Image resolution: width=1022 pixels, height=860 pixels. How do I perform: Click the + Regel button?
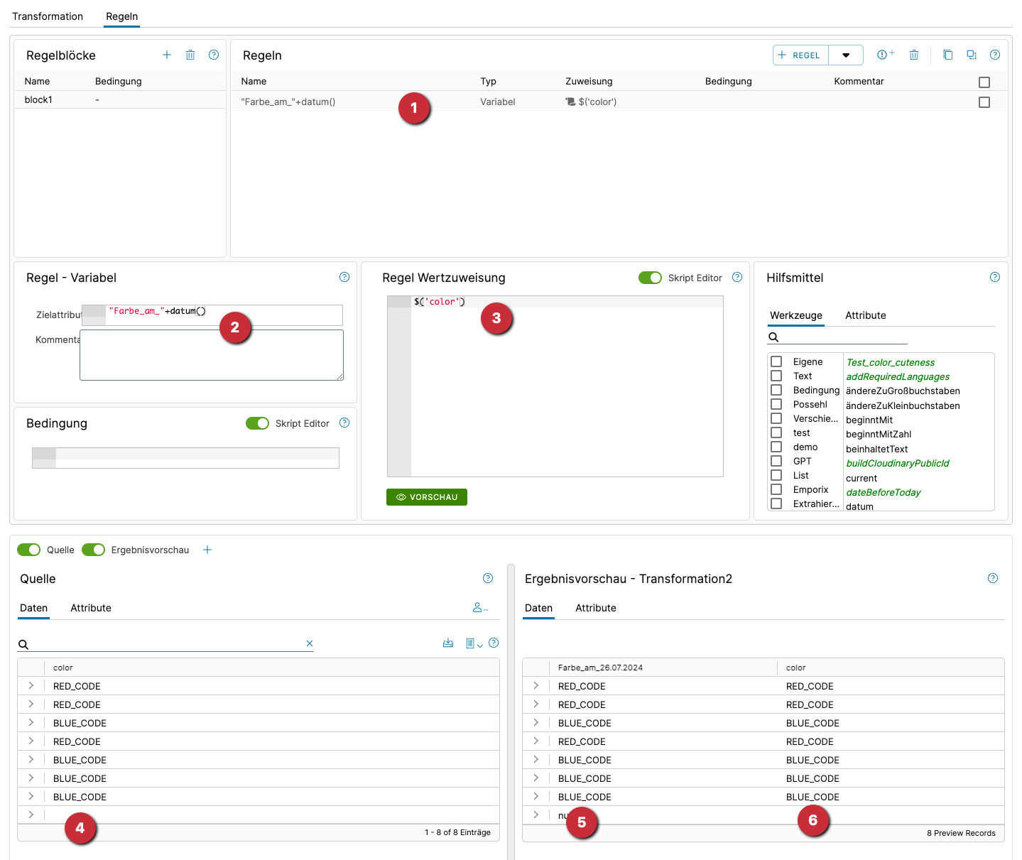click(x=800, y=55)
